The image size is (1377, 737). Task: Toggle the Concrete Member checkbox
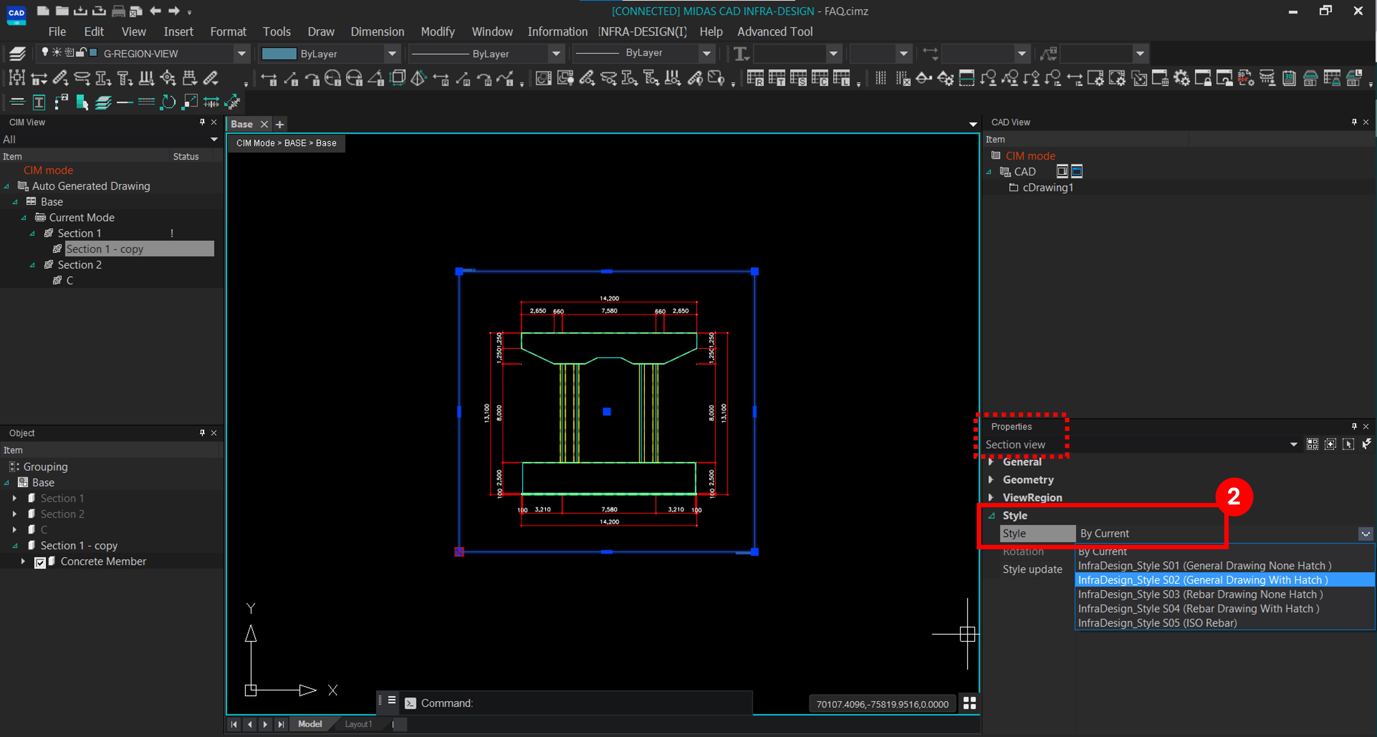coord(40,562)
